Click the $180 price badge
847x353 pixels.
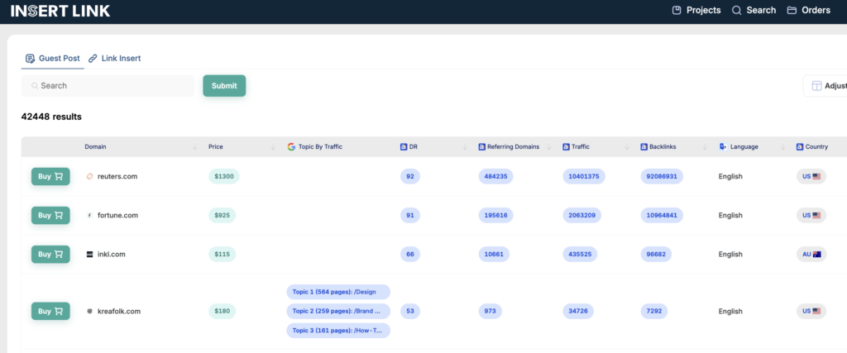[222, 312]
